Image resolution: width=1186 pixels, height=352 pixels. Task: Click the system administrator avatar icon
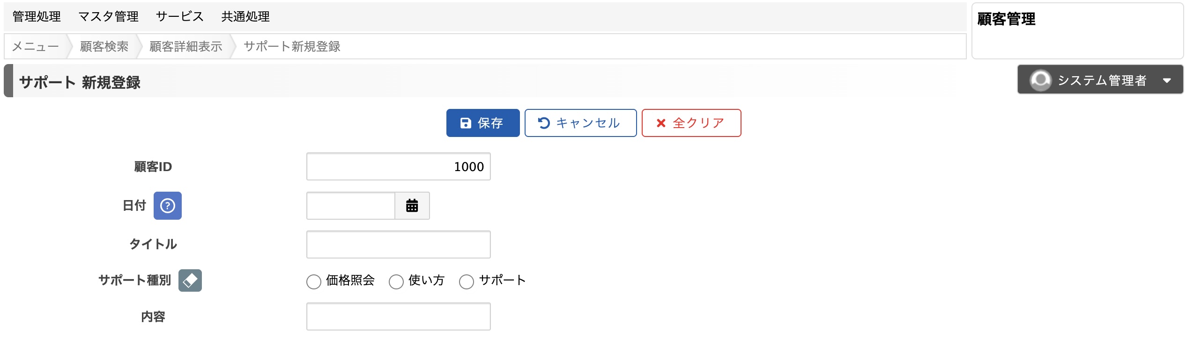pos(1040,80)
